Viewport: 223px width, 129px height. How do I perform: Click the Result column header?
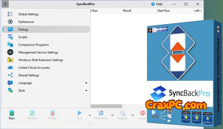(127, 11)
